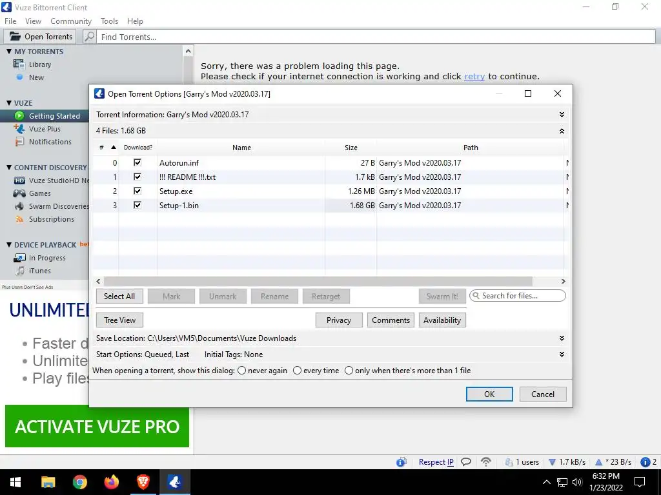Collapse the MY TORRENTS sidebar group
The height and width of the screenshot is (495, 661).
[x=9, y=52]
